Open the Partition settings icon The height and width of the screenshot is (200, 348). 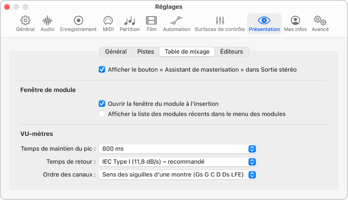point(130,23)
